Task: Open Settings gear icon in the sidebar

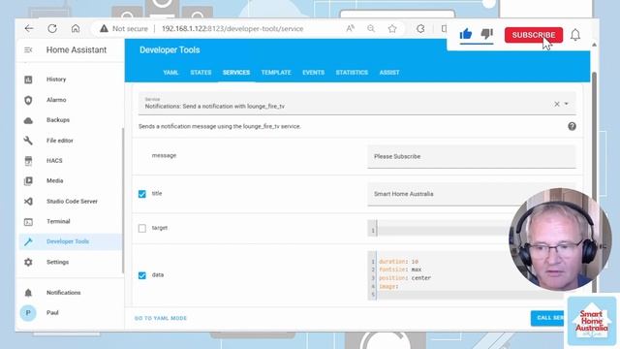Action: (x=28, y=262)
